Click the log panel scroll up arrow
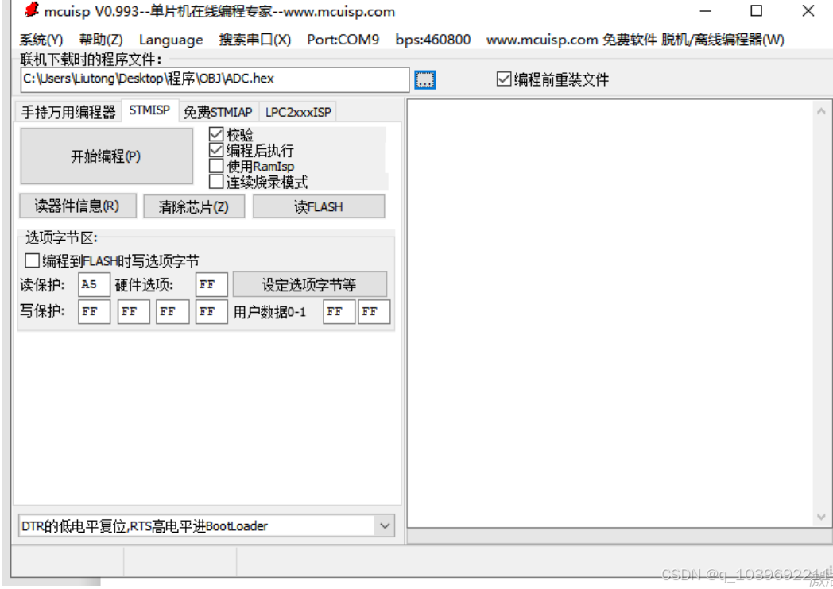Viewport: 833px width, 589px height. (x=821, y=111)
